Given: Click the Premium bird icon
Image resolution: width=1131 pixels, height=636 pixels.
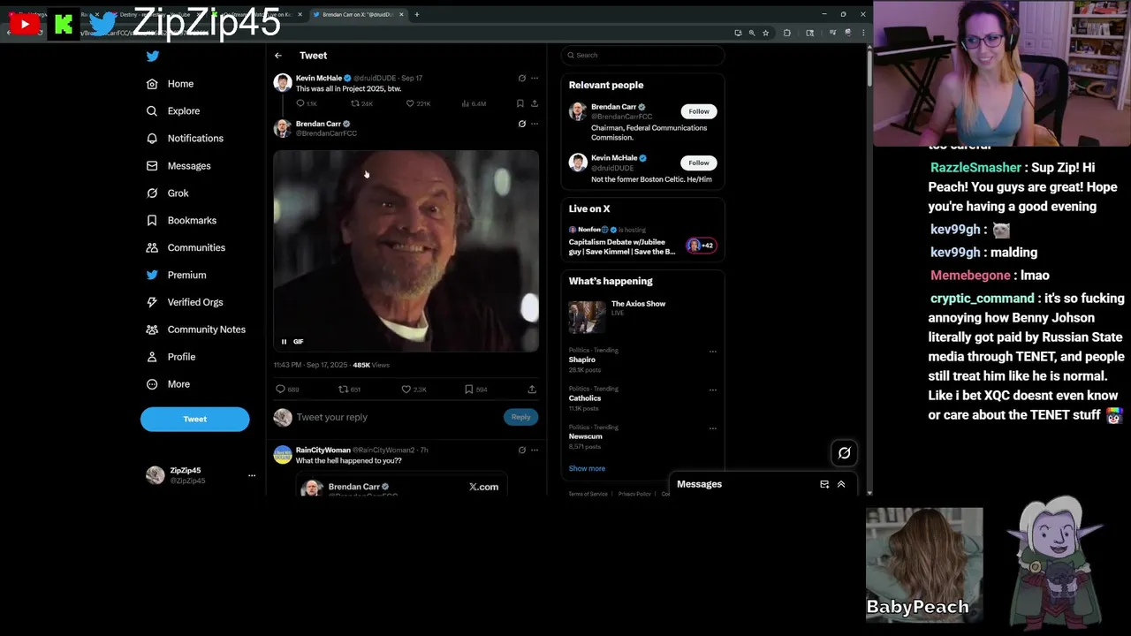Looking at the screenshot, I should 152,276.
